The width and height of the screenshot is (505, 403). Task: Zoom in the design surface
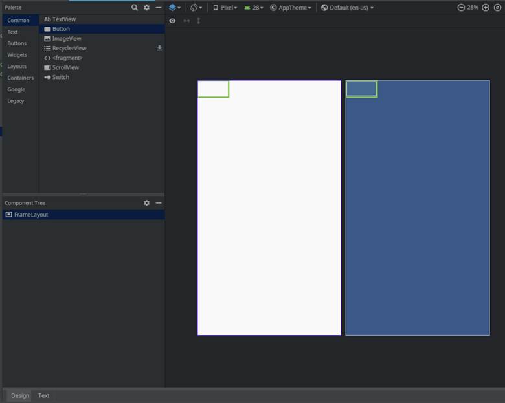pos(486,7)
